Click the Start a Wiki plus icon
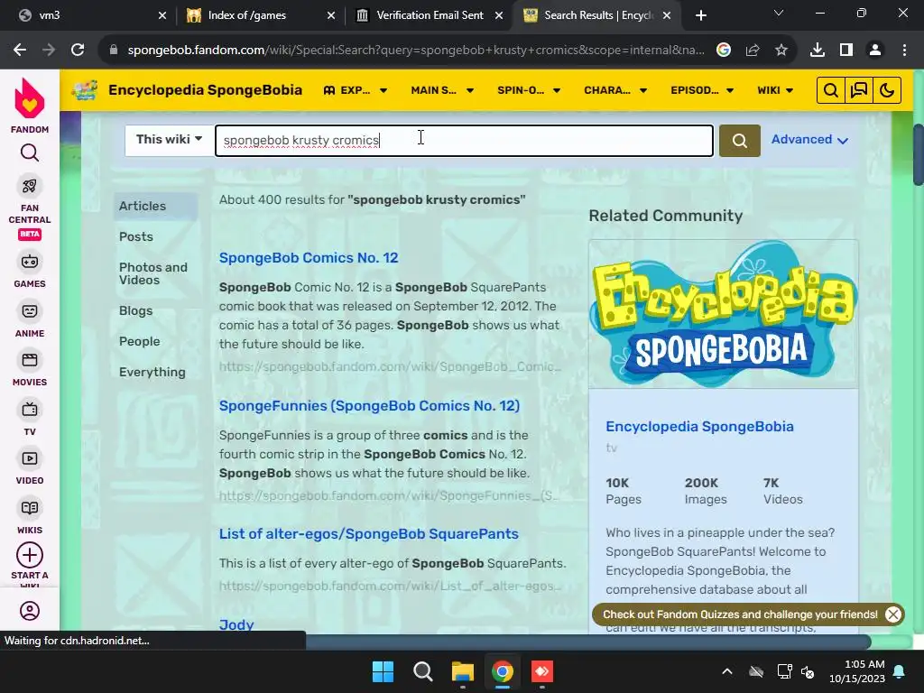This screenshot has width=924, height=693. point(30,555)
